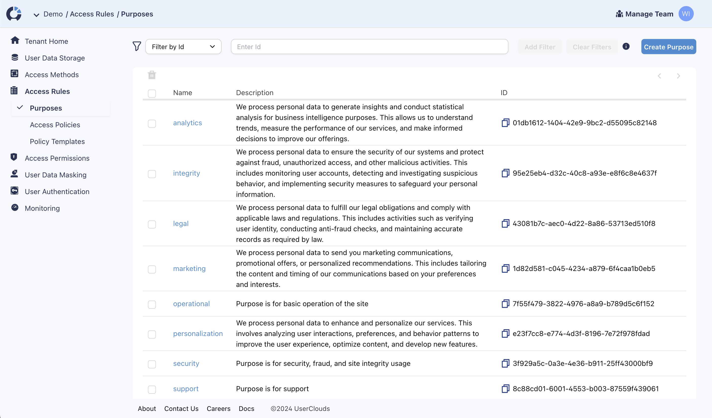Click the info icon next to Clear Filters

point(626,46)
